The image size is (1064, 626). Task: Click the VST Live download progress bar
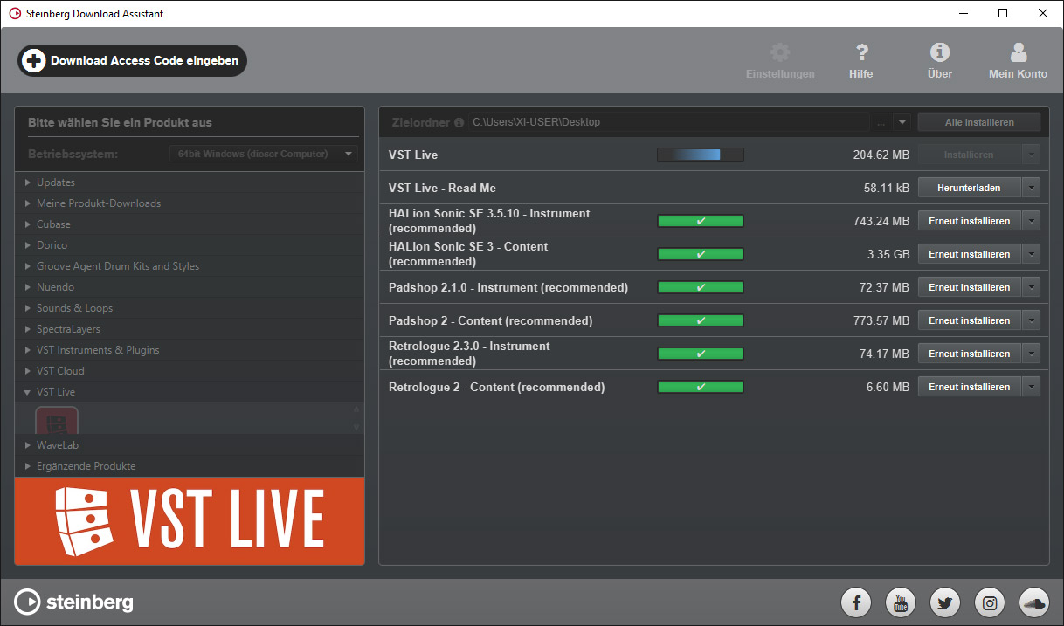pos(700,155)
